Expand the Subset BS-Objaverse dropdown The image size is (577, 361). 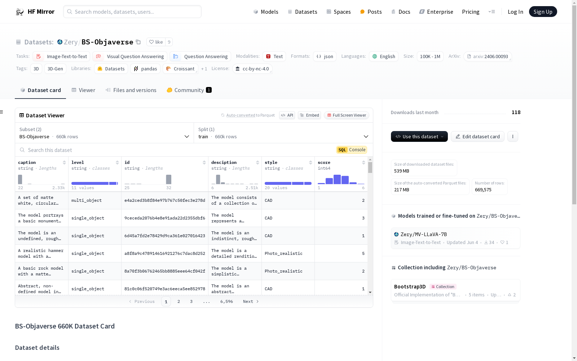(104, 133)
